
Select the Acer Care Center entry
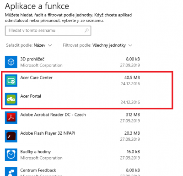tap(72, 81)
